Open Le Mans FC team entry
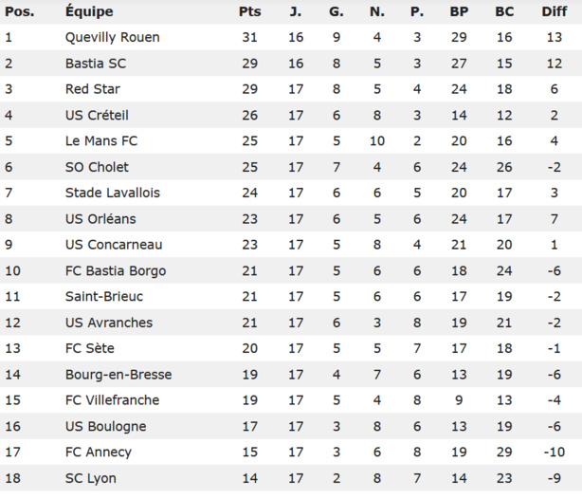The width and height of the screenshot is (582, 499). tap(101, 141)
